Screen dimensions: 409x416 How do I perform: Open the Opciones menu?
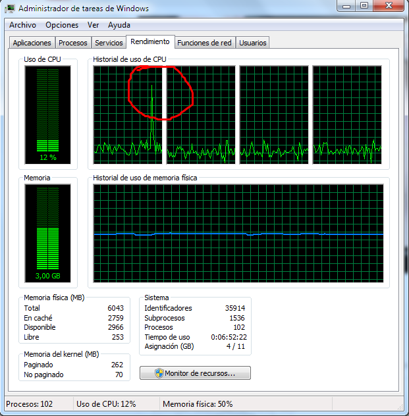click(x=62, y=25)
